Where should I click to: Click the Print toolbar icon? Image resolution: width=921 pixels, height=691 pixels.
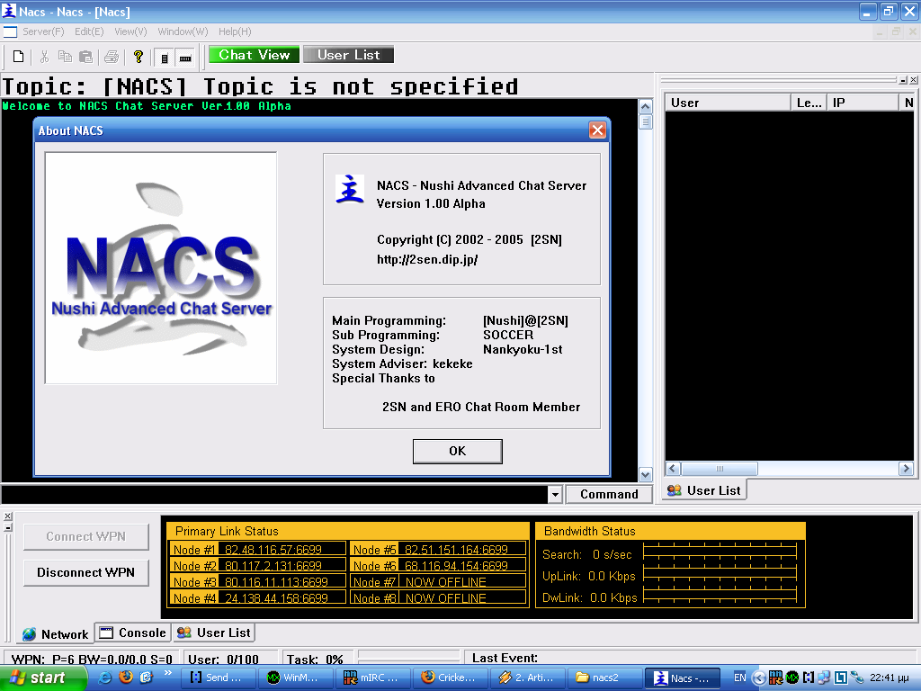click(112, 57)
